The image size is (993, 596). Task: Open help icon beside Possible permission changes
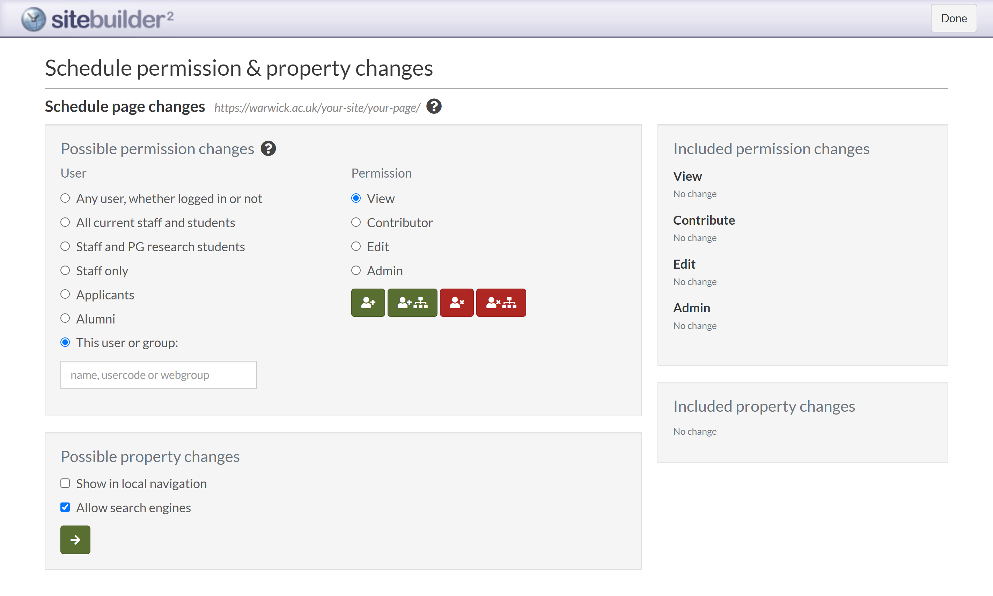[x=268, y=149]
